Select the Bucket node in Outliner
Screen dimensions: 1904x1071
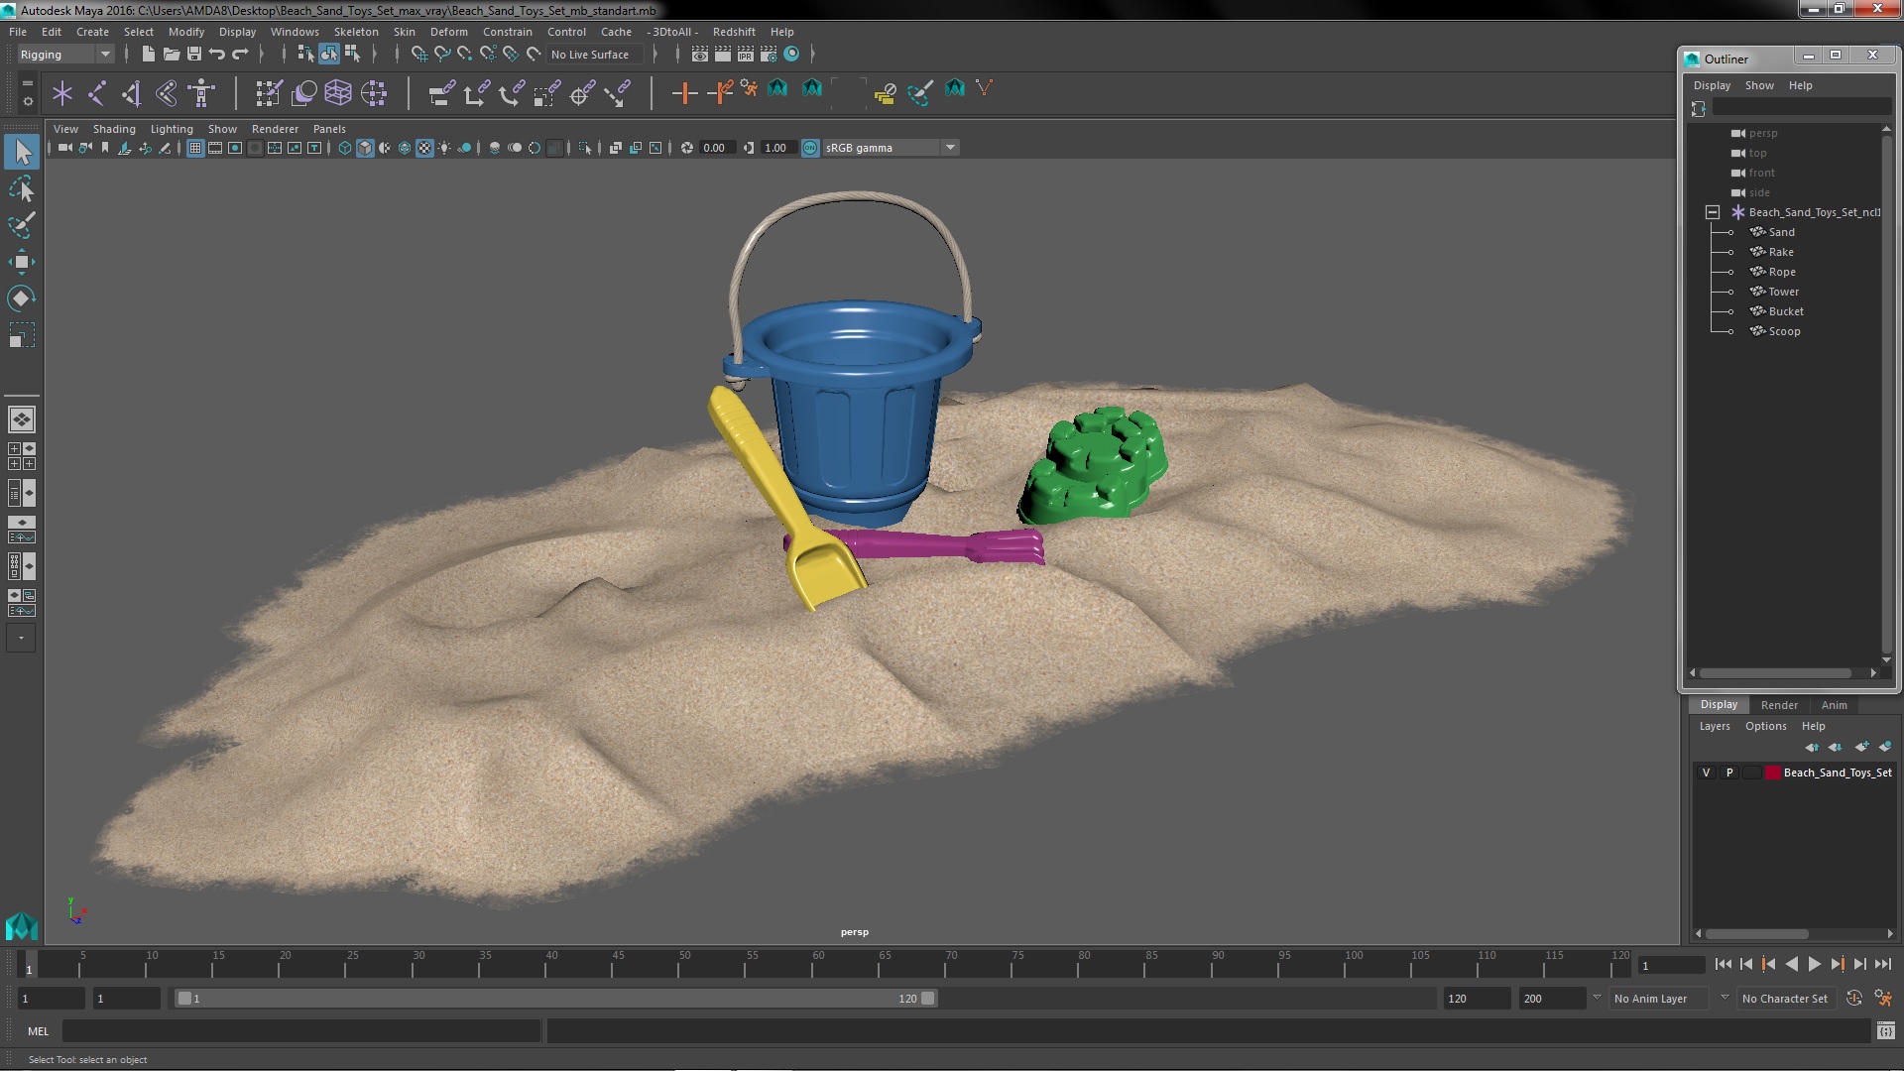[x=1785, y=311]
